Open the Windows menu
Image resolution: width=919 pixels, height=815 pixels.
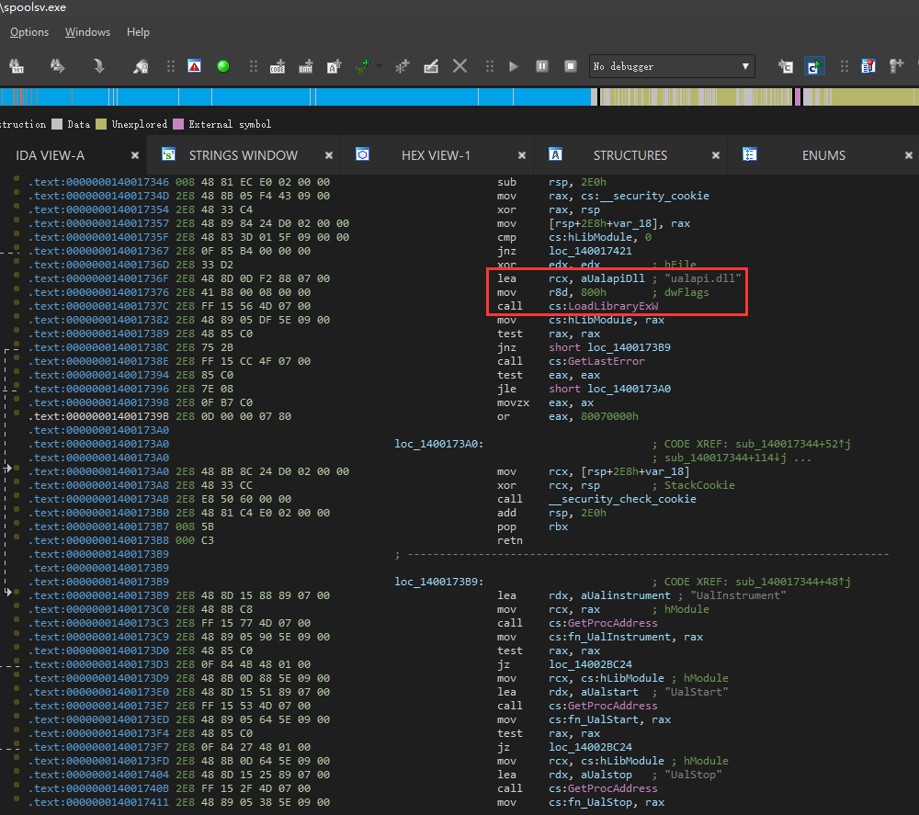click(x=87, y=32)
